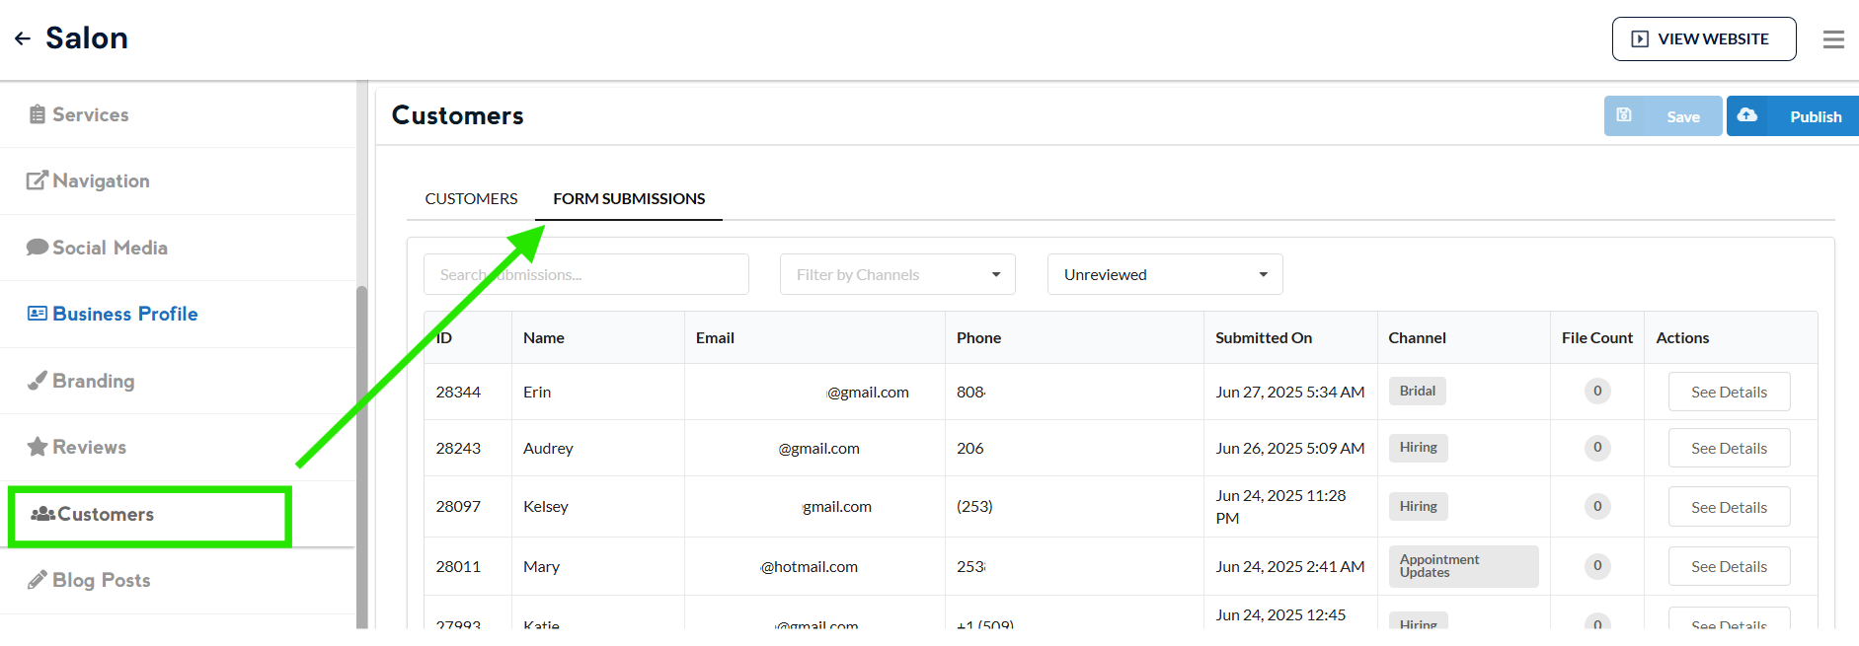
Task: Expand the Filter by Channels dropdown
Action: 896,274
